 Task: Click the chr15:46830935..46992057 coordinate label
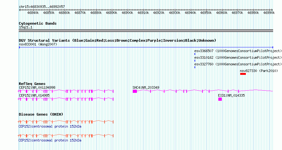point(42,7)
